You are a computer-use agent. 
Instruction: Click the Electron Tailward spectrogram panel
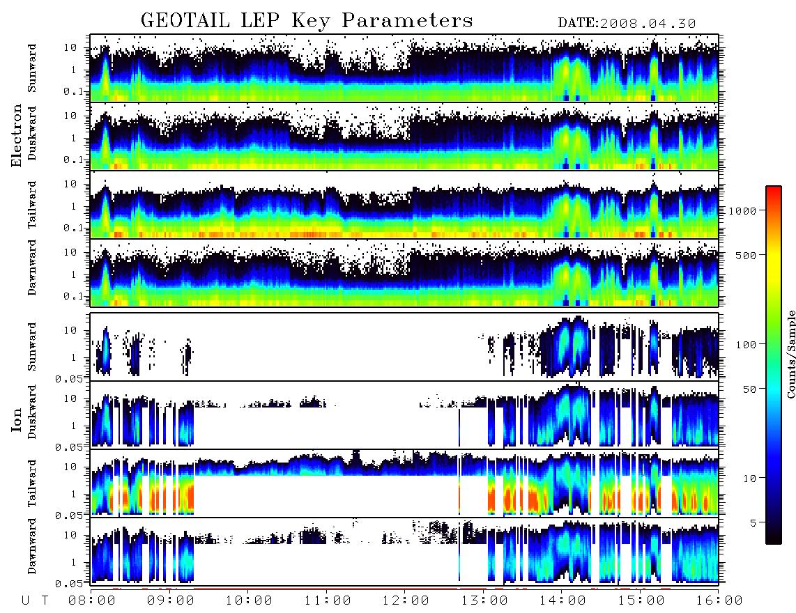[x=404, y=205]
